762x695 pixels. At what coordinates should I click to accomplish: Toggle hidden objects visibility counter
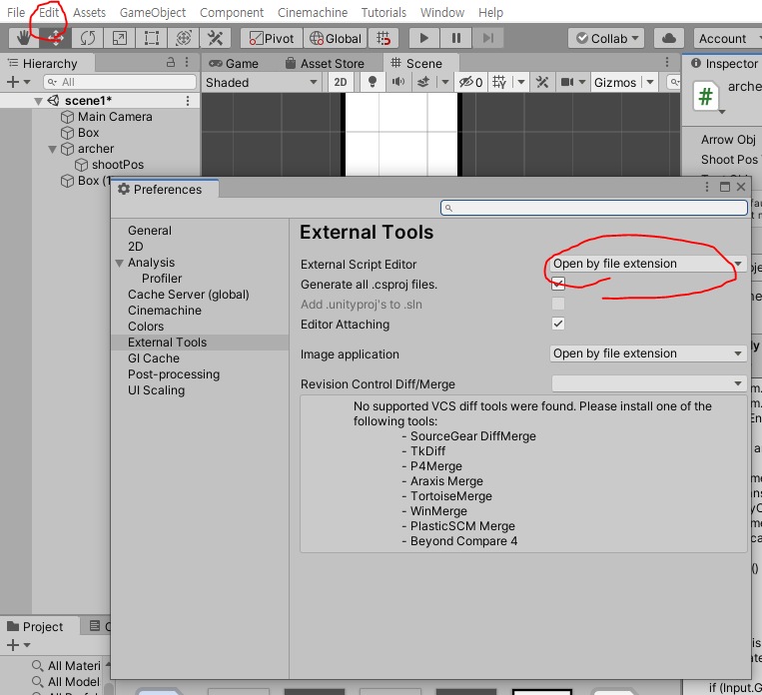pyautogui.click(x=471, y=82)
